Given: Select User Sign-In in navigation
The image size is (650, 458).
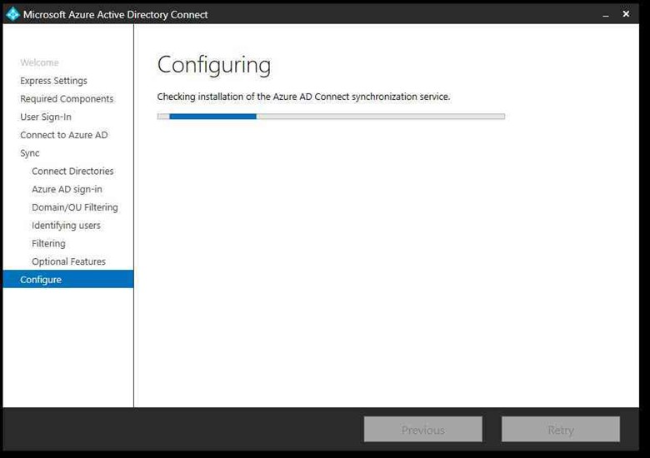Looking at the screenshot, I should (x=46, y=117).
